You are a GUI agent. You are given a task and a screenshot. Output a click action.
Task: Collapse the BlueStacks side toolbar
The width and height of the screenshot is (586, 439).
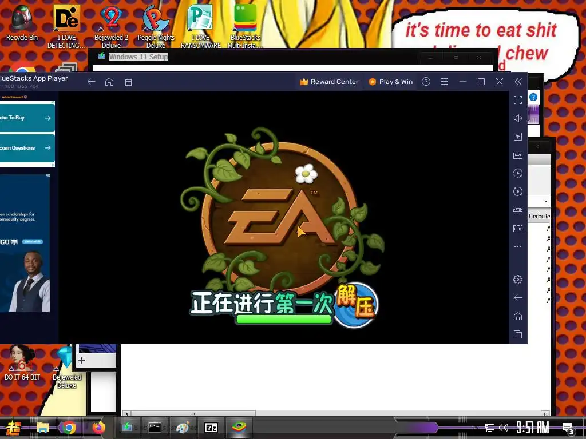(518, 82)
